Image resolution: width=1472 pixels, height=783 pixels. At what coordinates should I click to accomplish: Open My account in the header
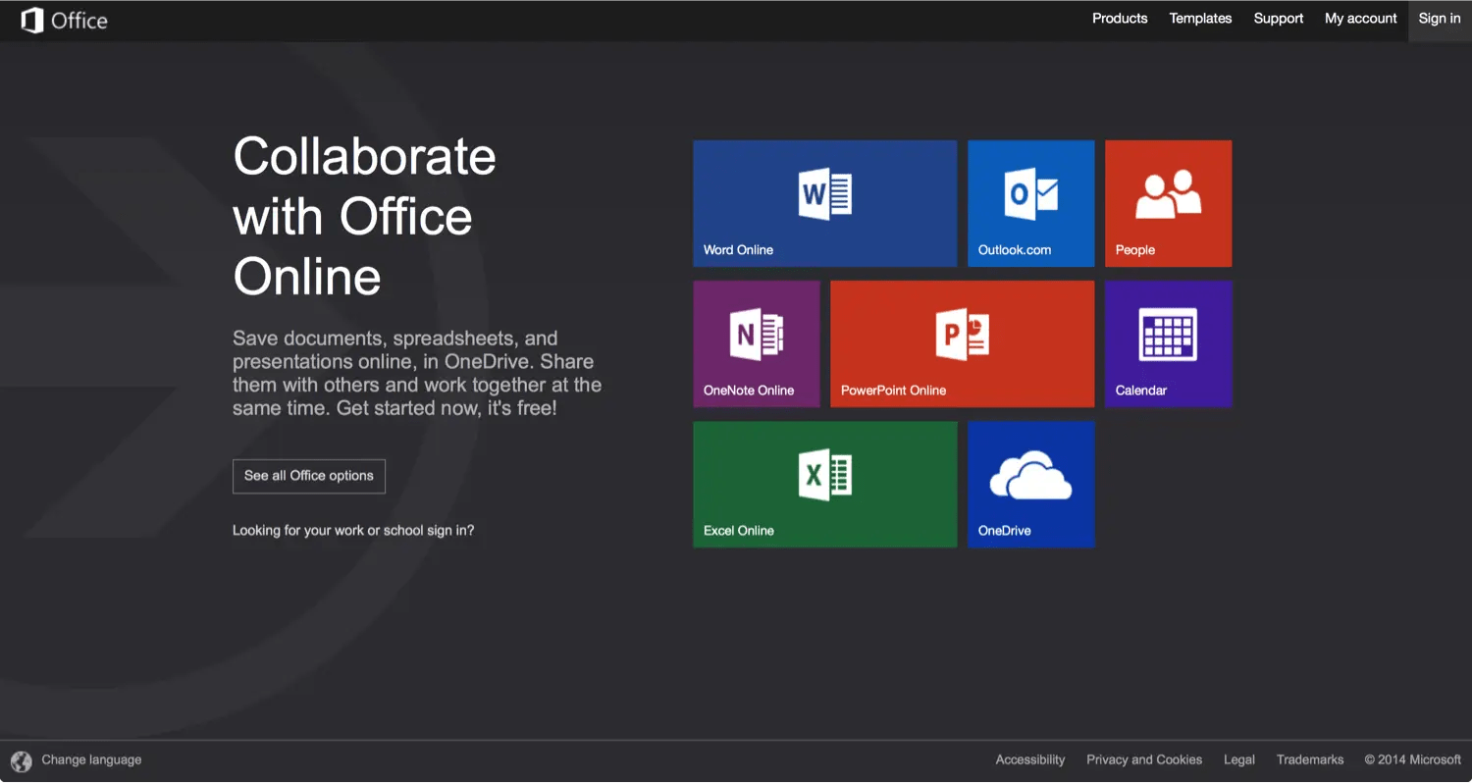pyautogui.click(x=1361, y=19)
